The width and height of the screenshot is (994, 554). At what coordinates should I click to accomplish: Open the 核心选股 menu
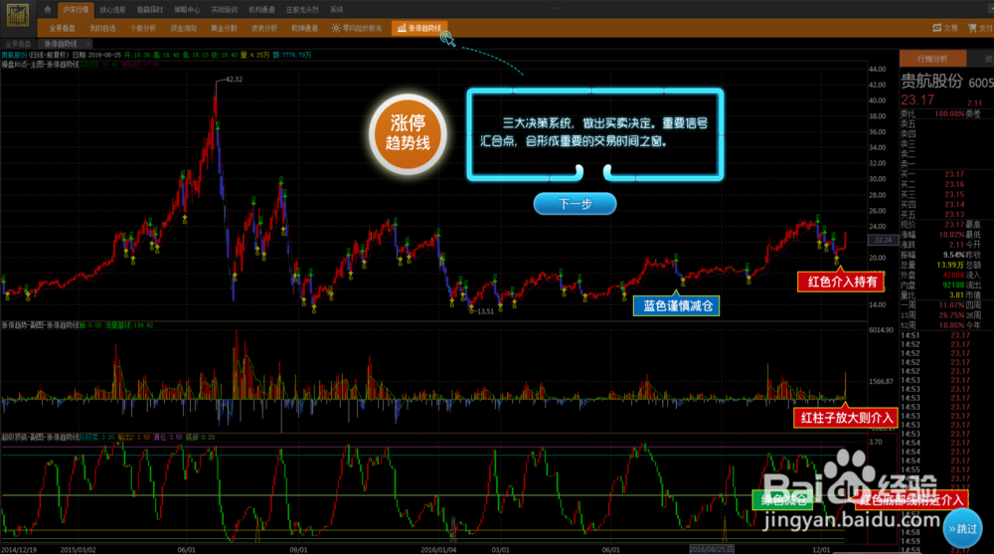click(x=113, y=10)
